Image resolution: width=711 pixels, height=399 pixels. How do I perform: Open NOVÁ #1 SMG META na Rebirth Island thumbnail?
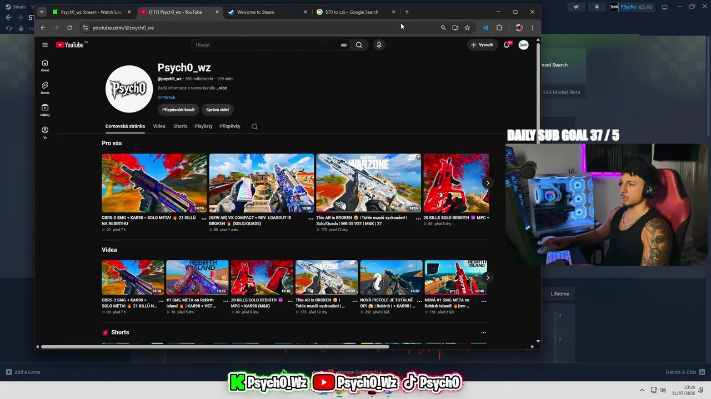pos(456,278)
